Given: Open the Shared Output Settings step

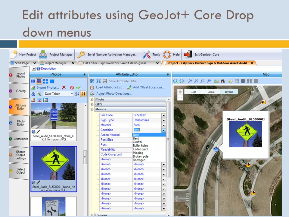Looking at the screenshot, I should [19, 155].
